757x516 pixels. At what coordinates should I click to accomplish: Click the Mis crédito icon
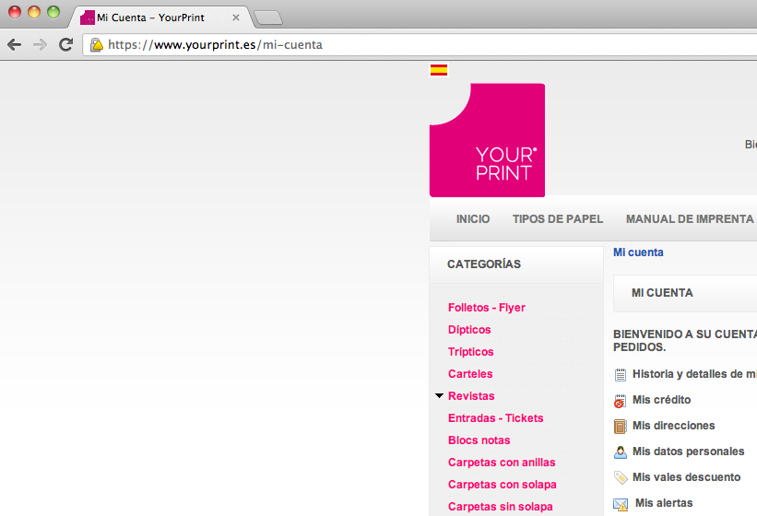620,401
